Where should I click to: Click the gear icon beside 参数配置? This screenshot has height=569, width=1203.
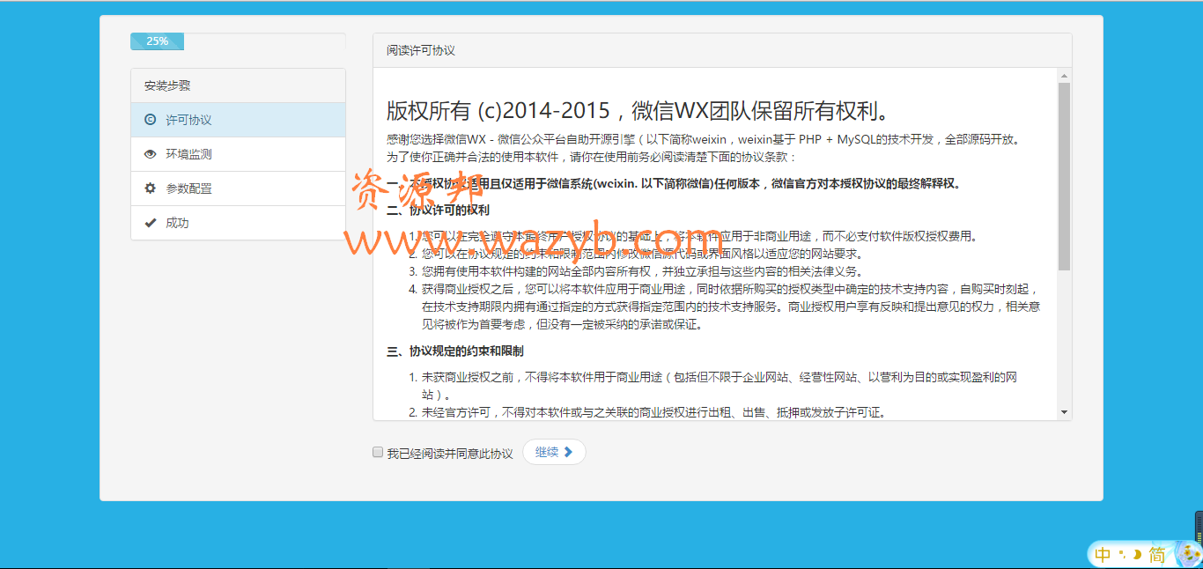(x=150, y=188)
